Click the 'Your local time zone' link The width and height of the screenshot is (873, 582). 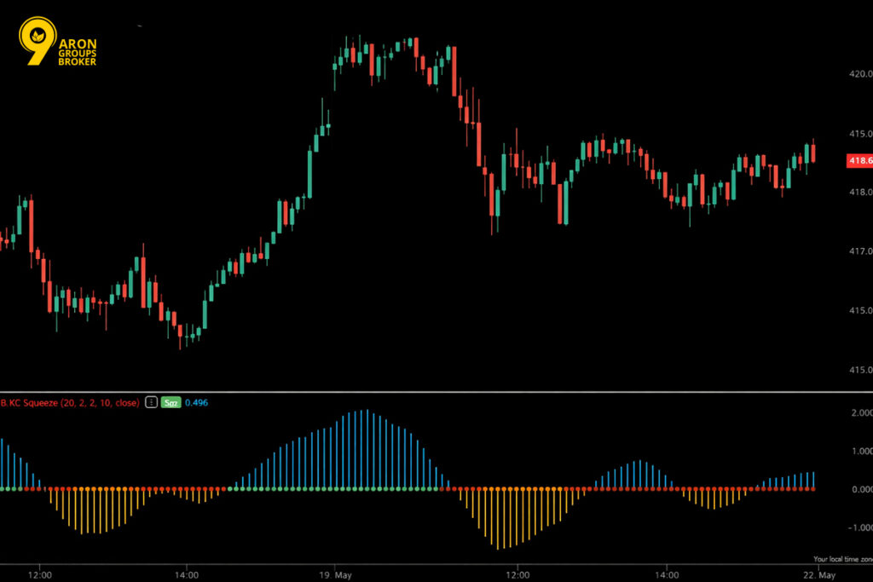coord(842,559)
